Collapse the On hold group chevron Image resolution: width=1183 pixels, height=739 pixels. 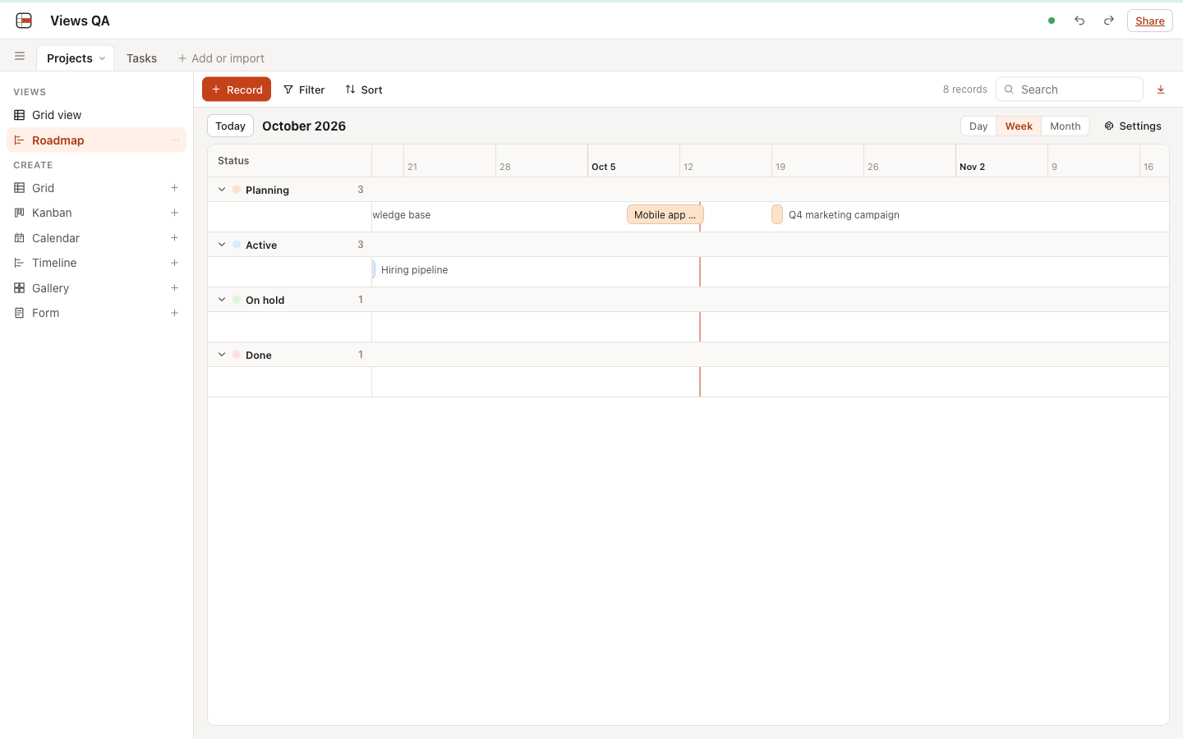222,300
